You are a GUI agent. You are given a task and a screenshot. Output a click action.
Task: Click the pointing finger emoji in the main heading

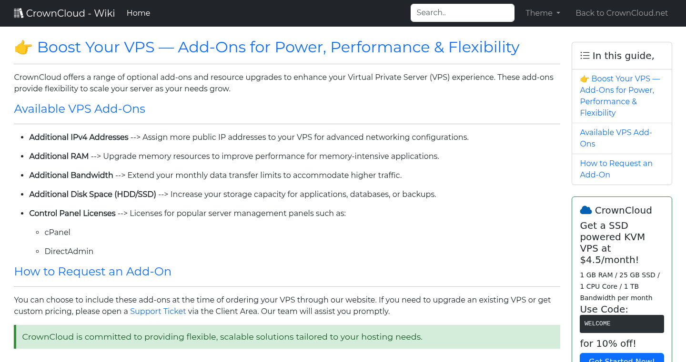(x=23, y=47)
